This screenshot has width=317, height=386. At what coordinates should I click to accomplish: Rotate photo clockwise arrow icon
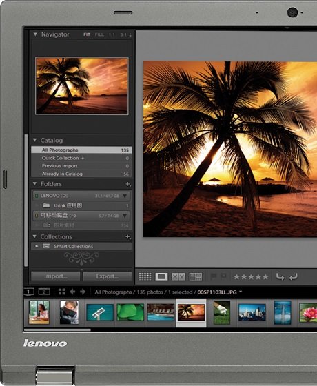tap(294, 276)
